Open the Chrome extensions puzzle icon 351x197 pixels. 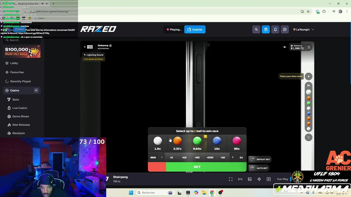(x=324, y=11)
